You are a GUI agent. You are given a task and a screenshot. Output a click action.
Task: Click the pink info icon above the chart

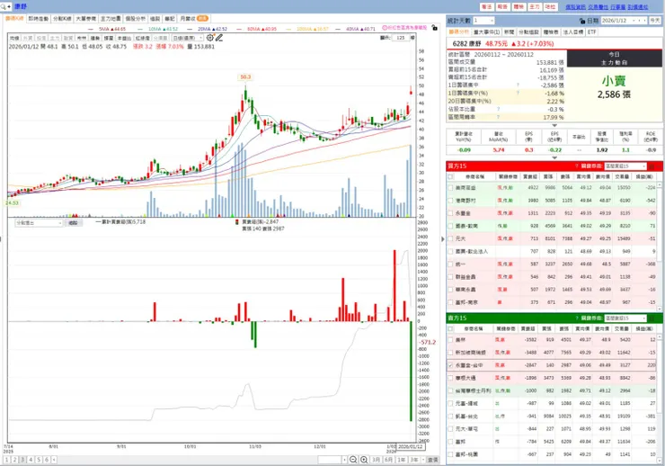click(385, 28)
